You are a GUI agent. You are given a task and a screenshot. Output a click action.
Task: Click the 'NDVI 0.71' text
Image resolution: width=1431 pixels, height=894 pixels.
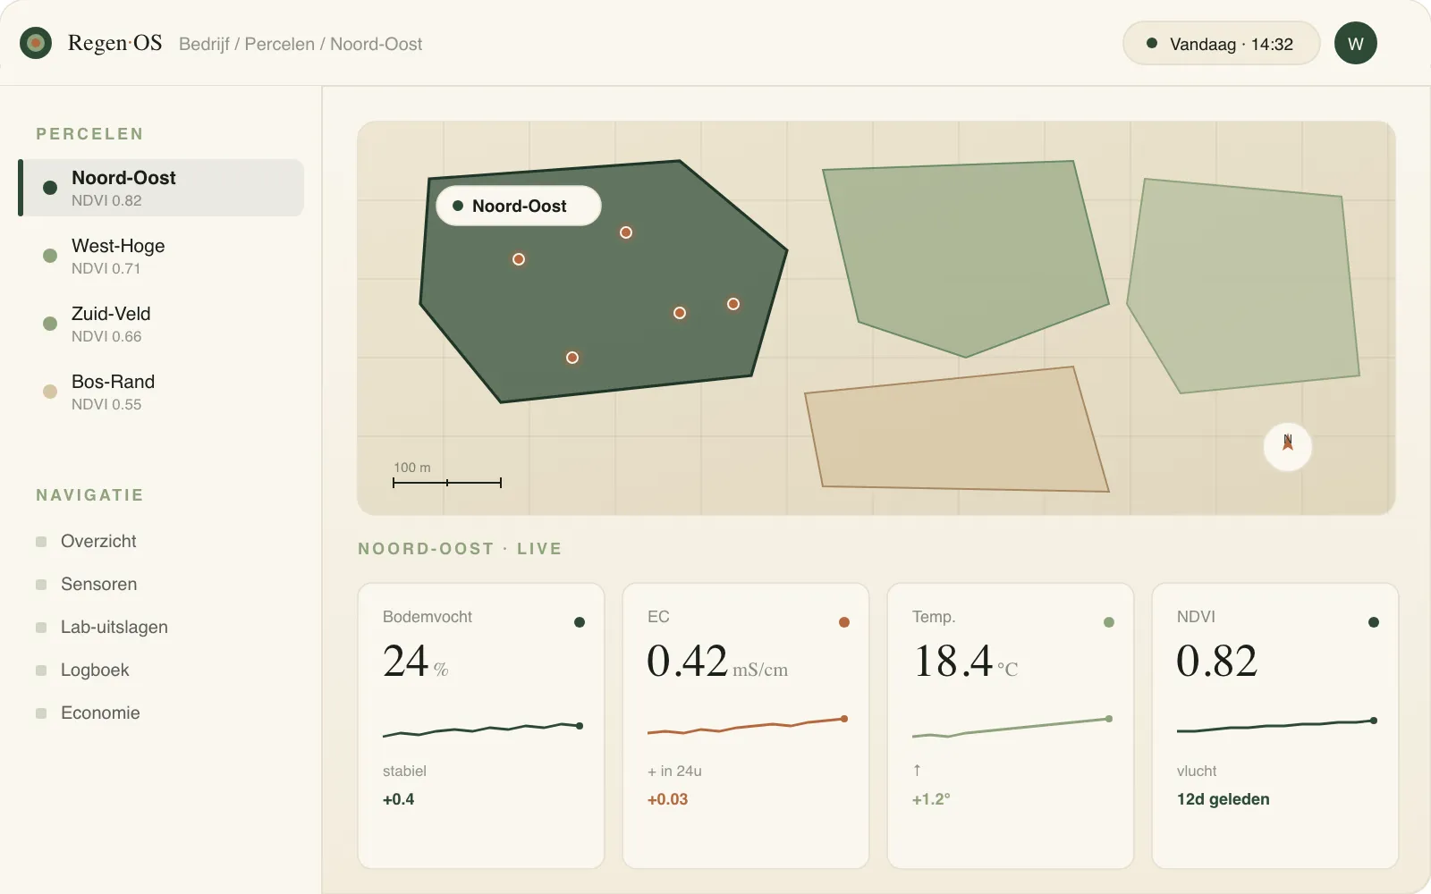click(x=106, y=268)
